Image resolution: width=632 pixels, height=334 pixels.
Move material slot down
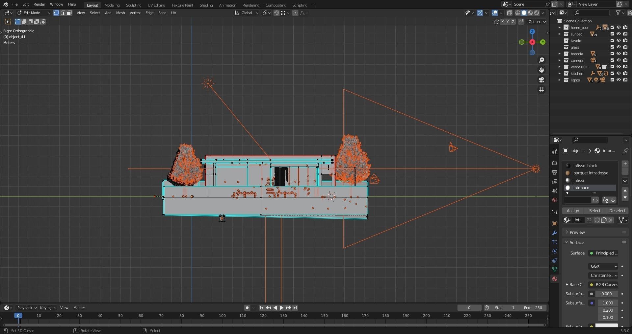[625, 197]
